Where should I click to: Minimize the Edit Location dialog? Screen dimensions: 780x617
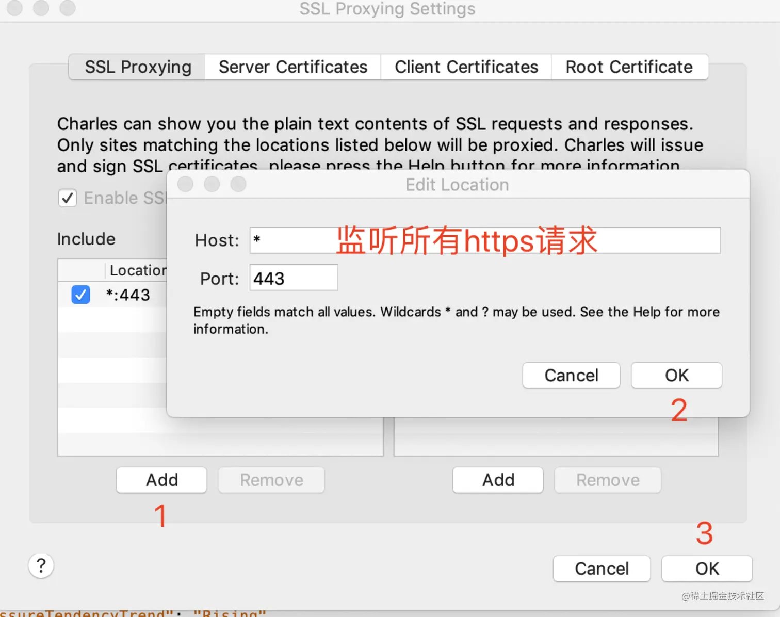coord(212,184)
